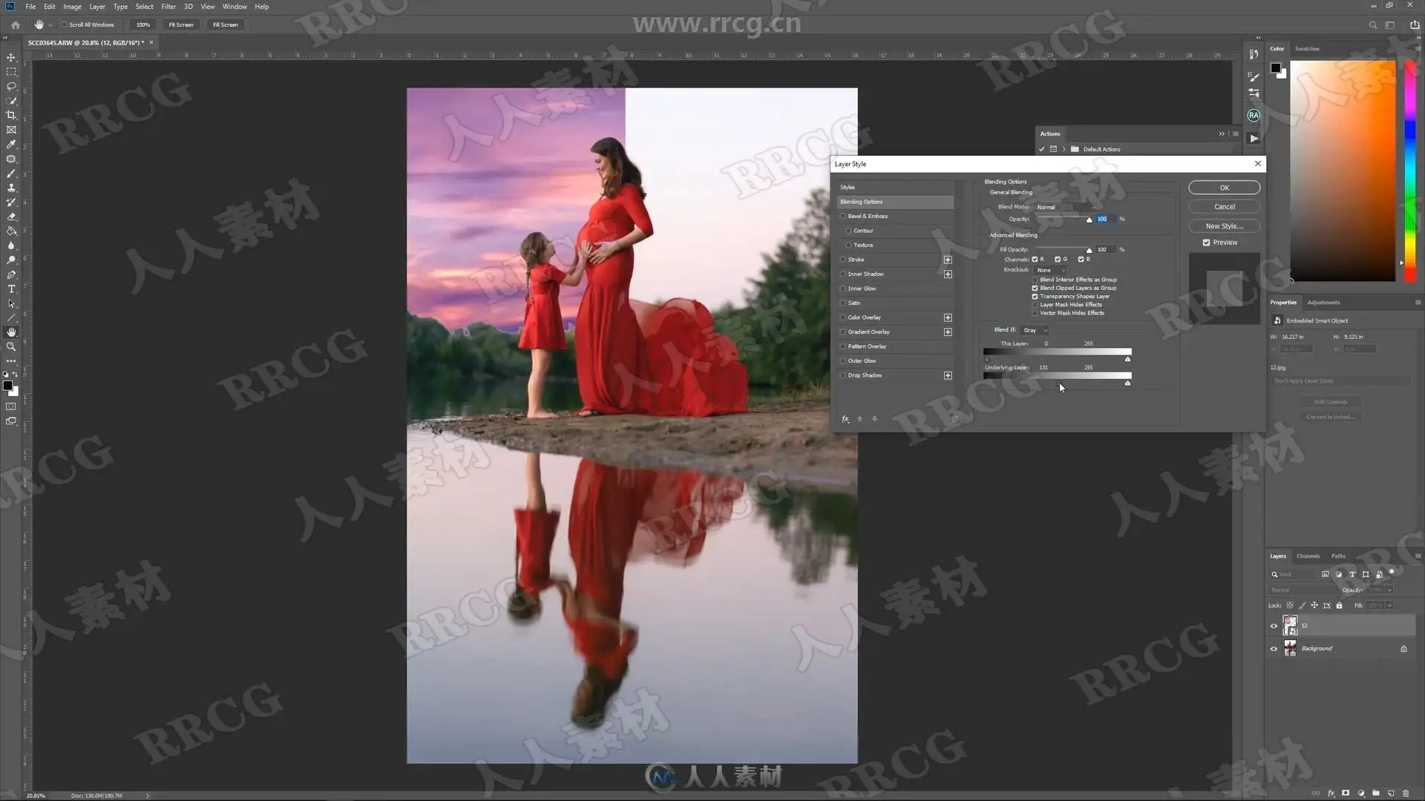Open the Blend If Gray dropdown
This screenshot has height=801, width=1425.
tap(1035, 330)
